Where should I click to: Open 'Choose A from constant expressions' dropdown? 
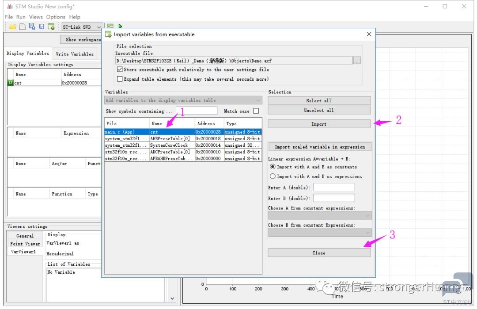tap(320, 216)
